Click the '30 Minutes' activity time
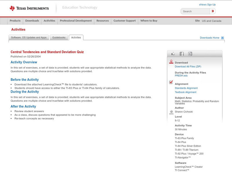 [x=181, y=129]
